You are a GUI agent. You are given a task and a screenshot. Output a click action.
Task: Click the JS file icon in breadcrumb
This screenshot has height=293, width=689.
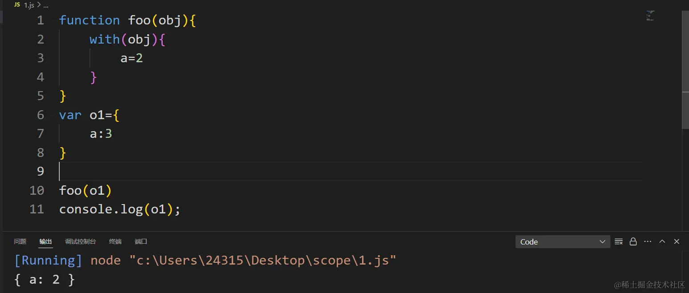pos(17,5)
